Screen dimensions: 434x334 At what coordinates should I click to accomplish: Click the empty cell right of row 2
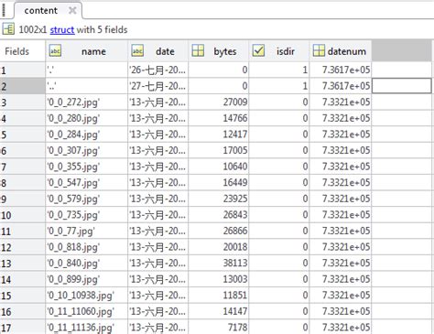[x=402, y=86]
